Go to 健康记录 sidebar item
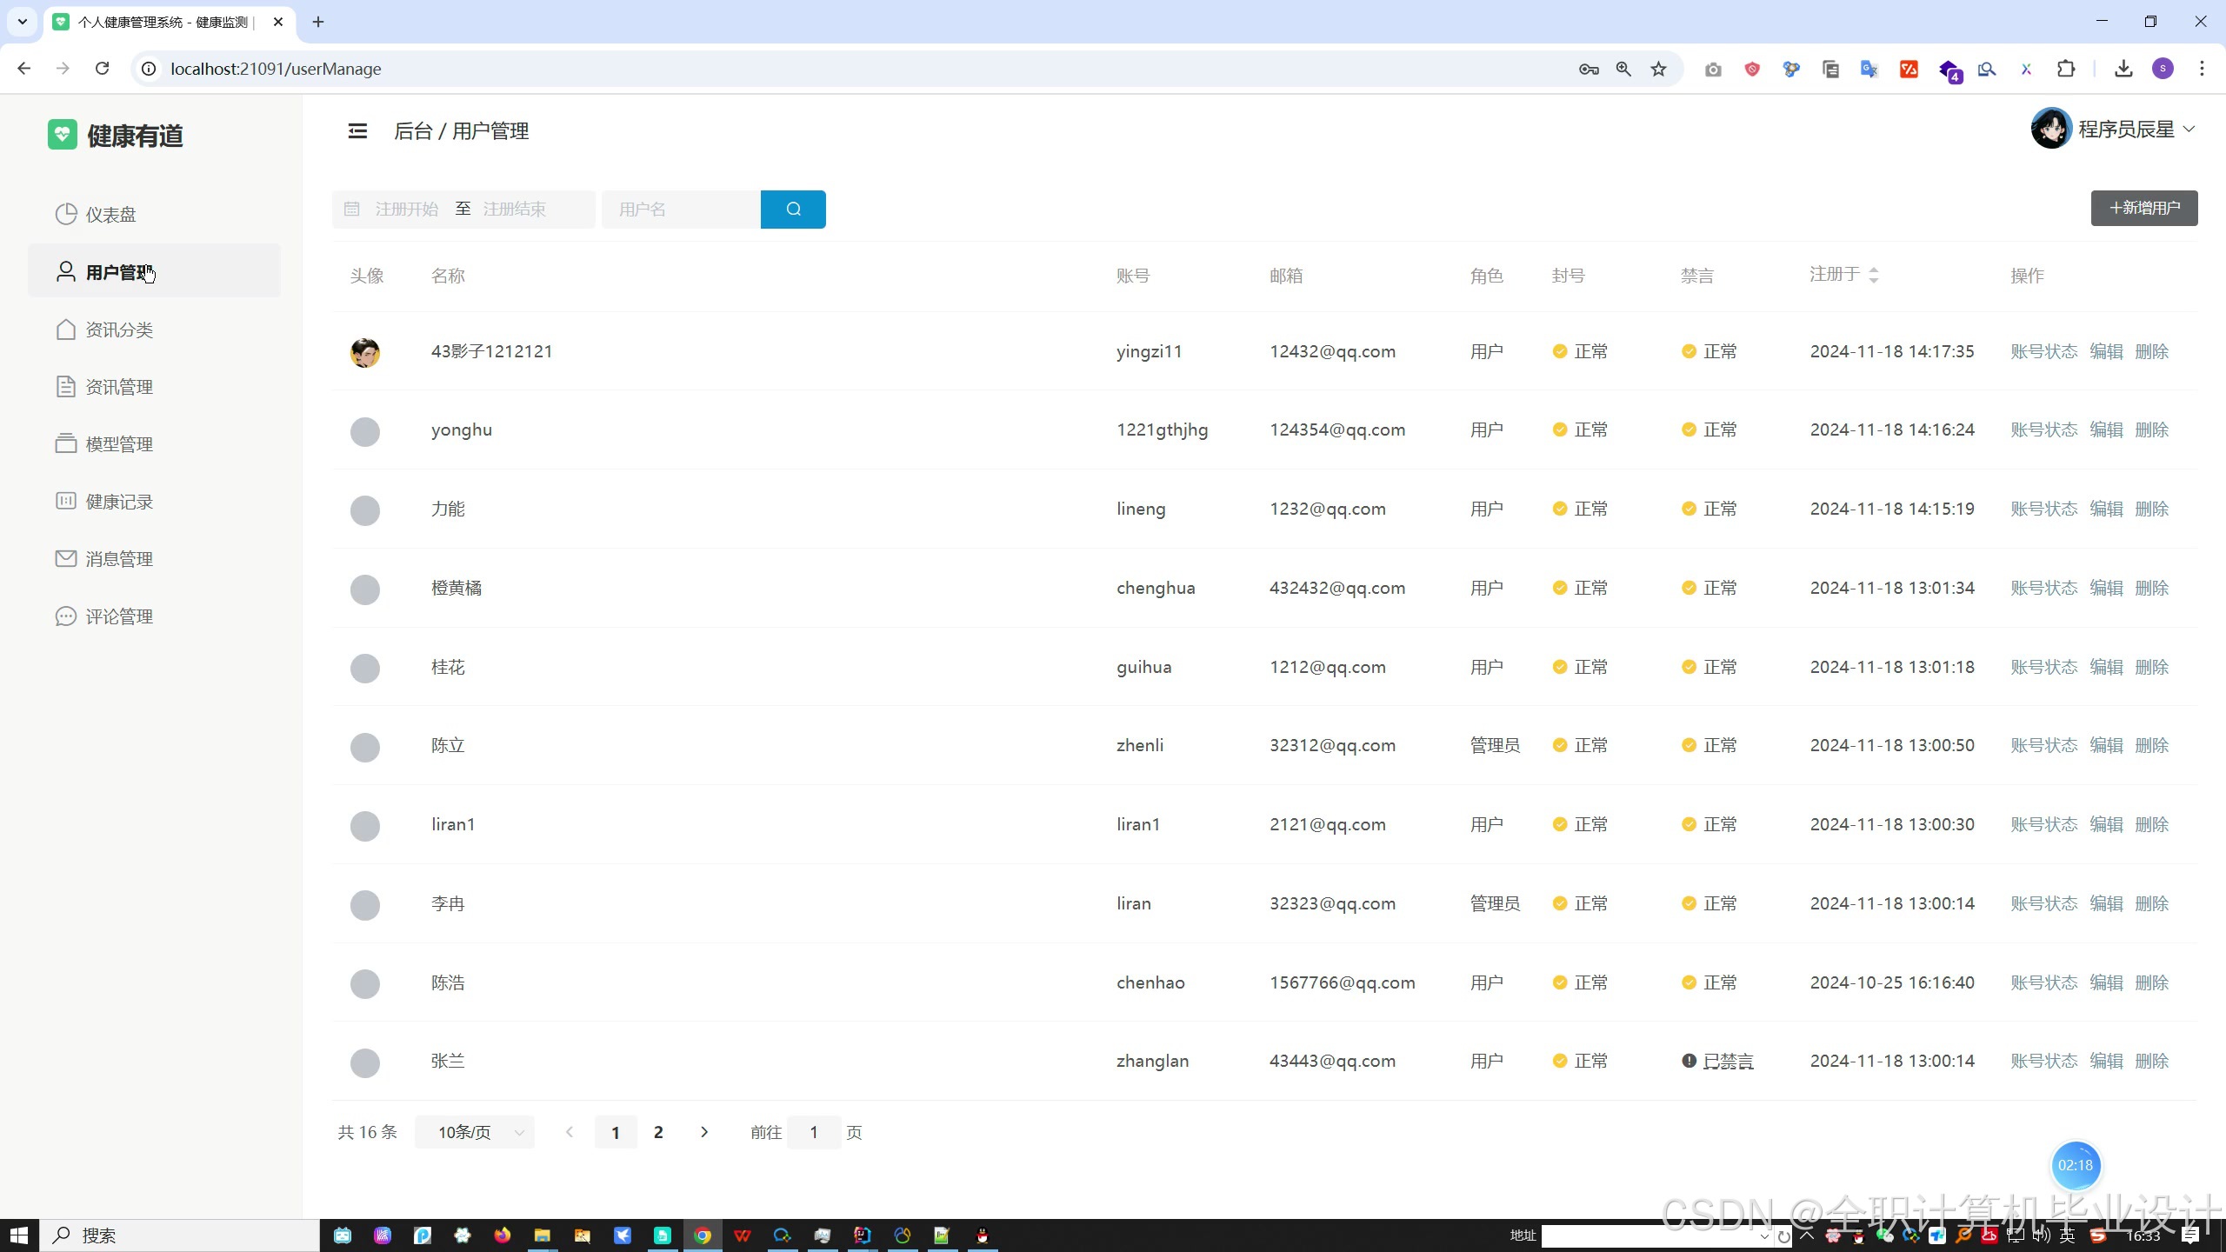The height and width of the screenshot is (1252, 2226). click(x=119, y=502)
